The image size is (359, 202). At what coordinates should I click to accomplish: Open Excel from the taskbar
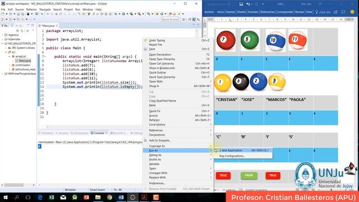52,197
